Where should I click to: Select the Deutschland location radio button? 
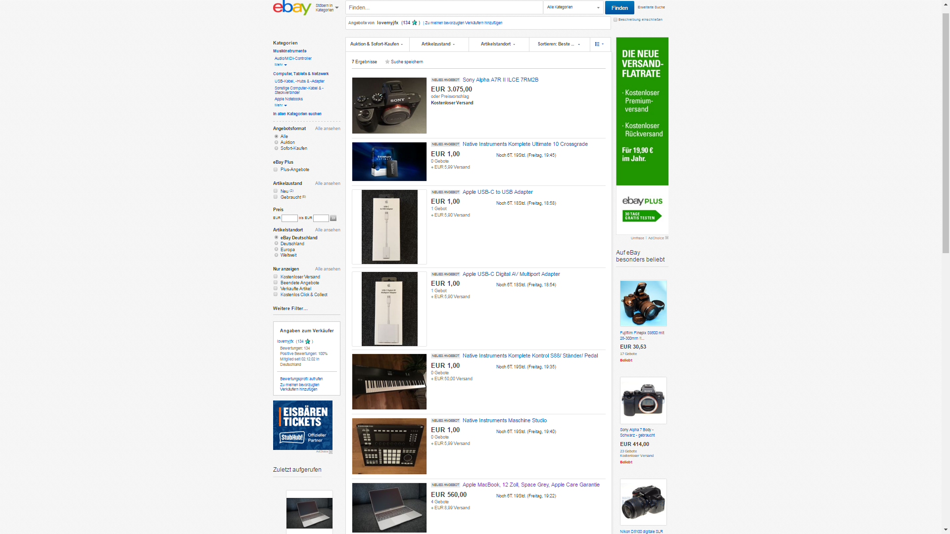pyautogui.click(x=276, y=243)
